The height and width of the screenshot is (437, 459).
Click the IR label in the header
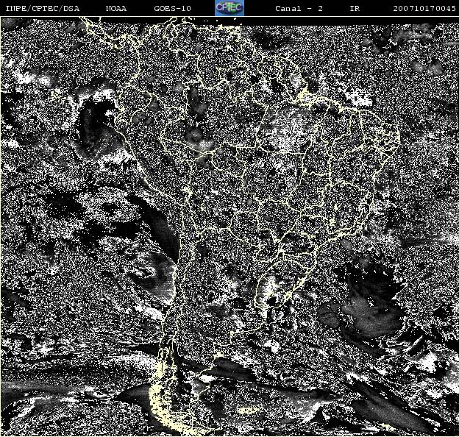[x=355, y=8]
